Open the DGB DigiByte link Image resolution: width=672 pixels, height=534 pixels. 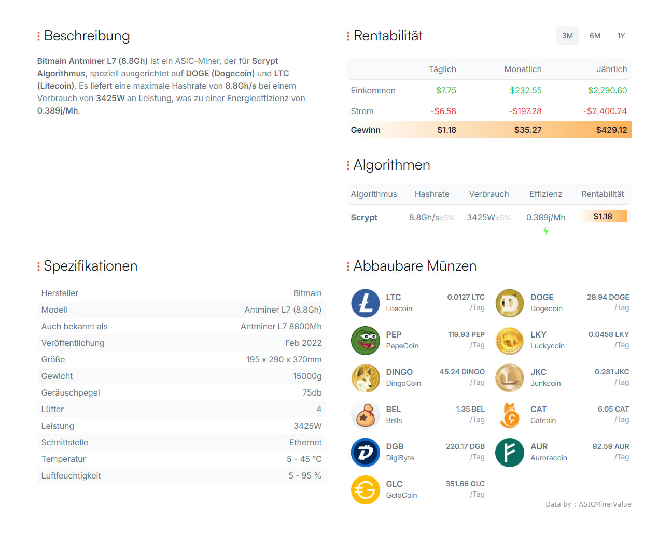click(400, 452)
